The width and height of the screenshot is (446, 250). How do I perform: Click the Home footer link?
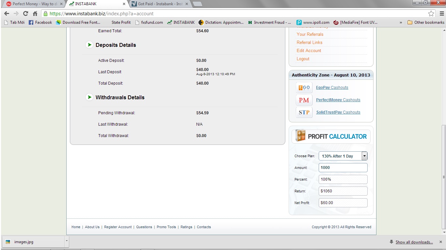coord(76,227)
